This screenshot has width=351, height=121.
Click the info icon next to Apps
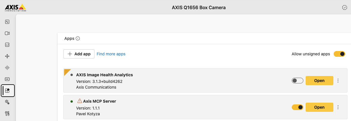click(78, 38)
